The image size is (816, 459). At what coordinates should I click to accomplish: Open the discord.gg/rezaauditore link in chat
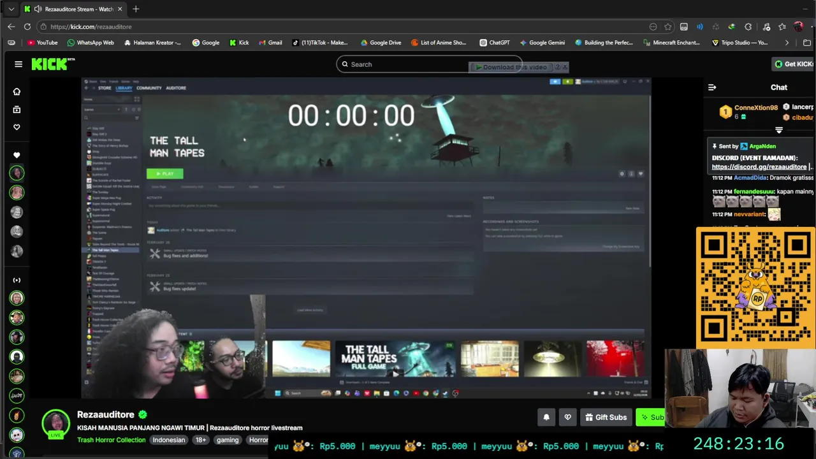[759, 167]
